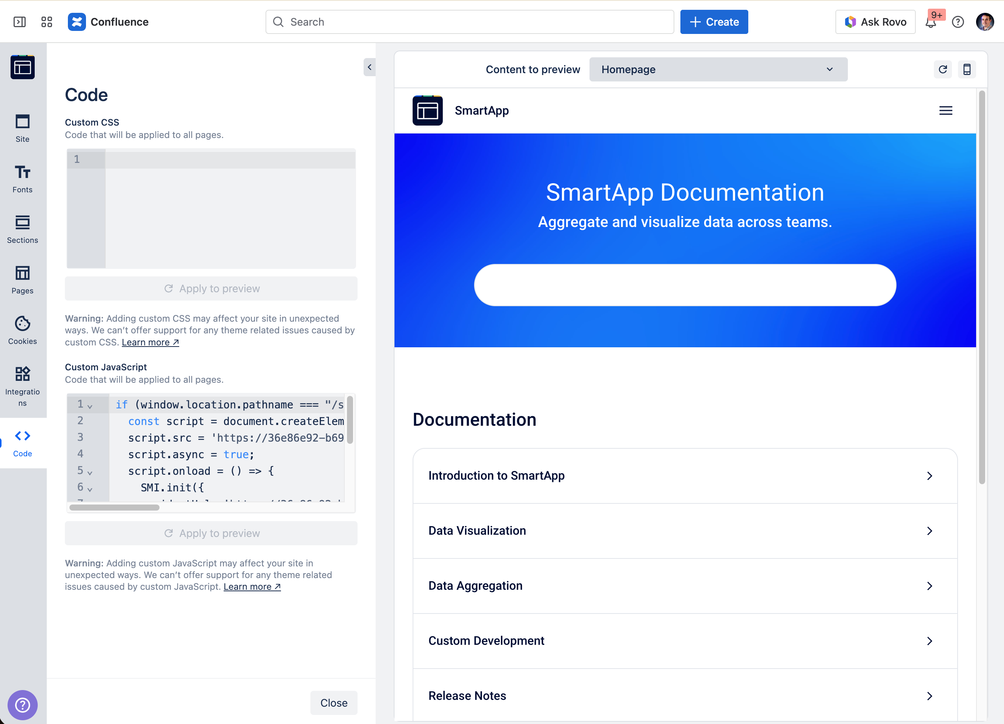The image size is (1004, 724).
Task: Open the Fonts settings tab
Action: (x=23, y=178)
